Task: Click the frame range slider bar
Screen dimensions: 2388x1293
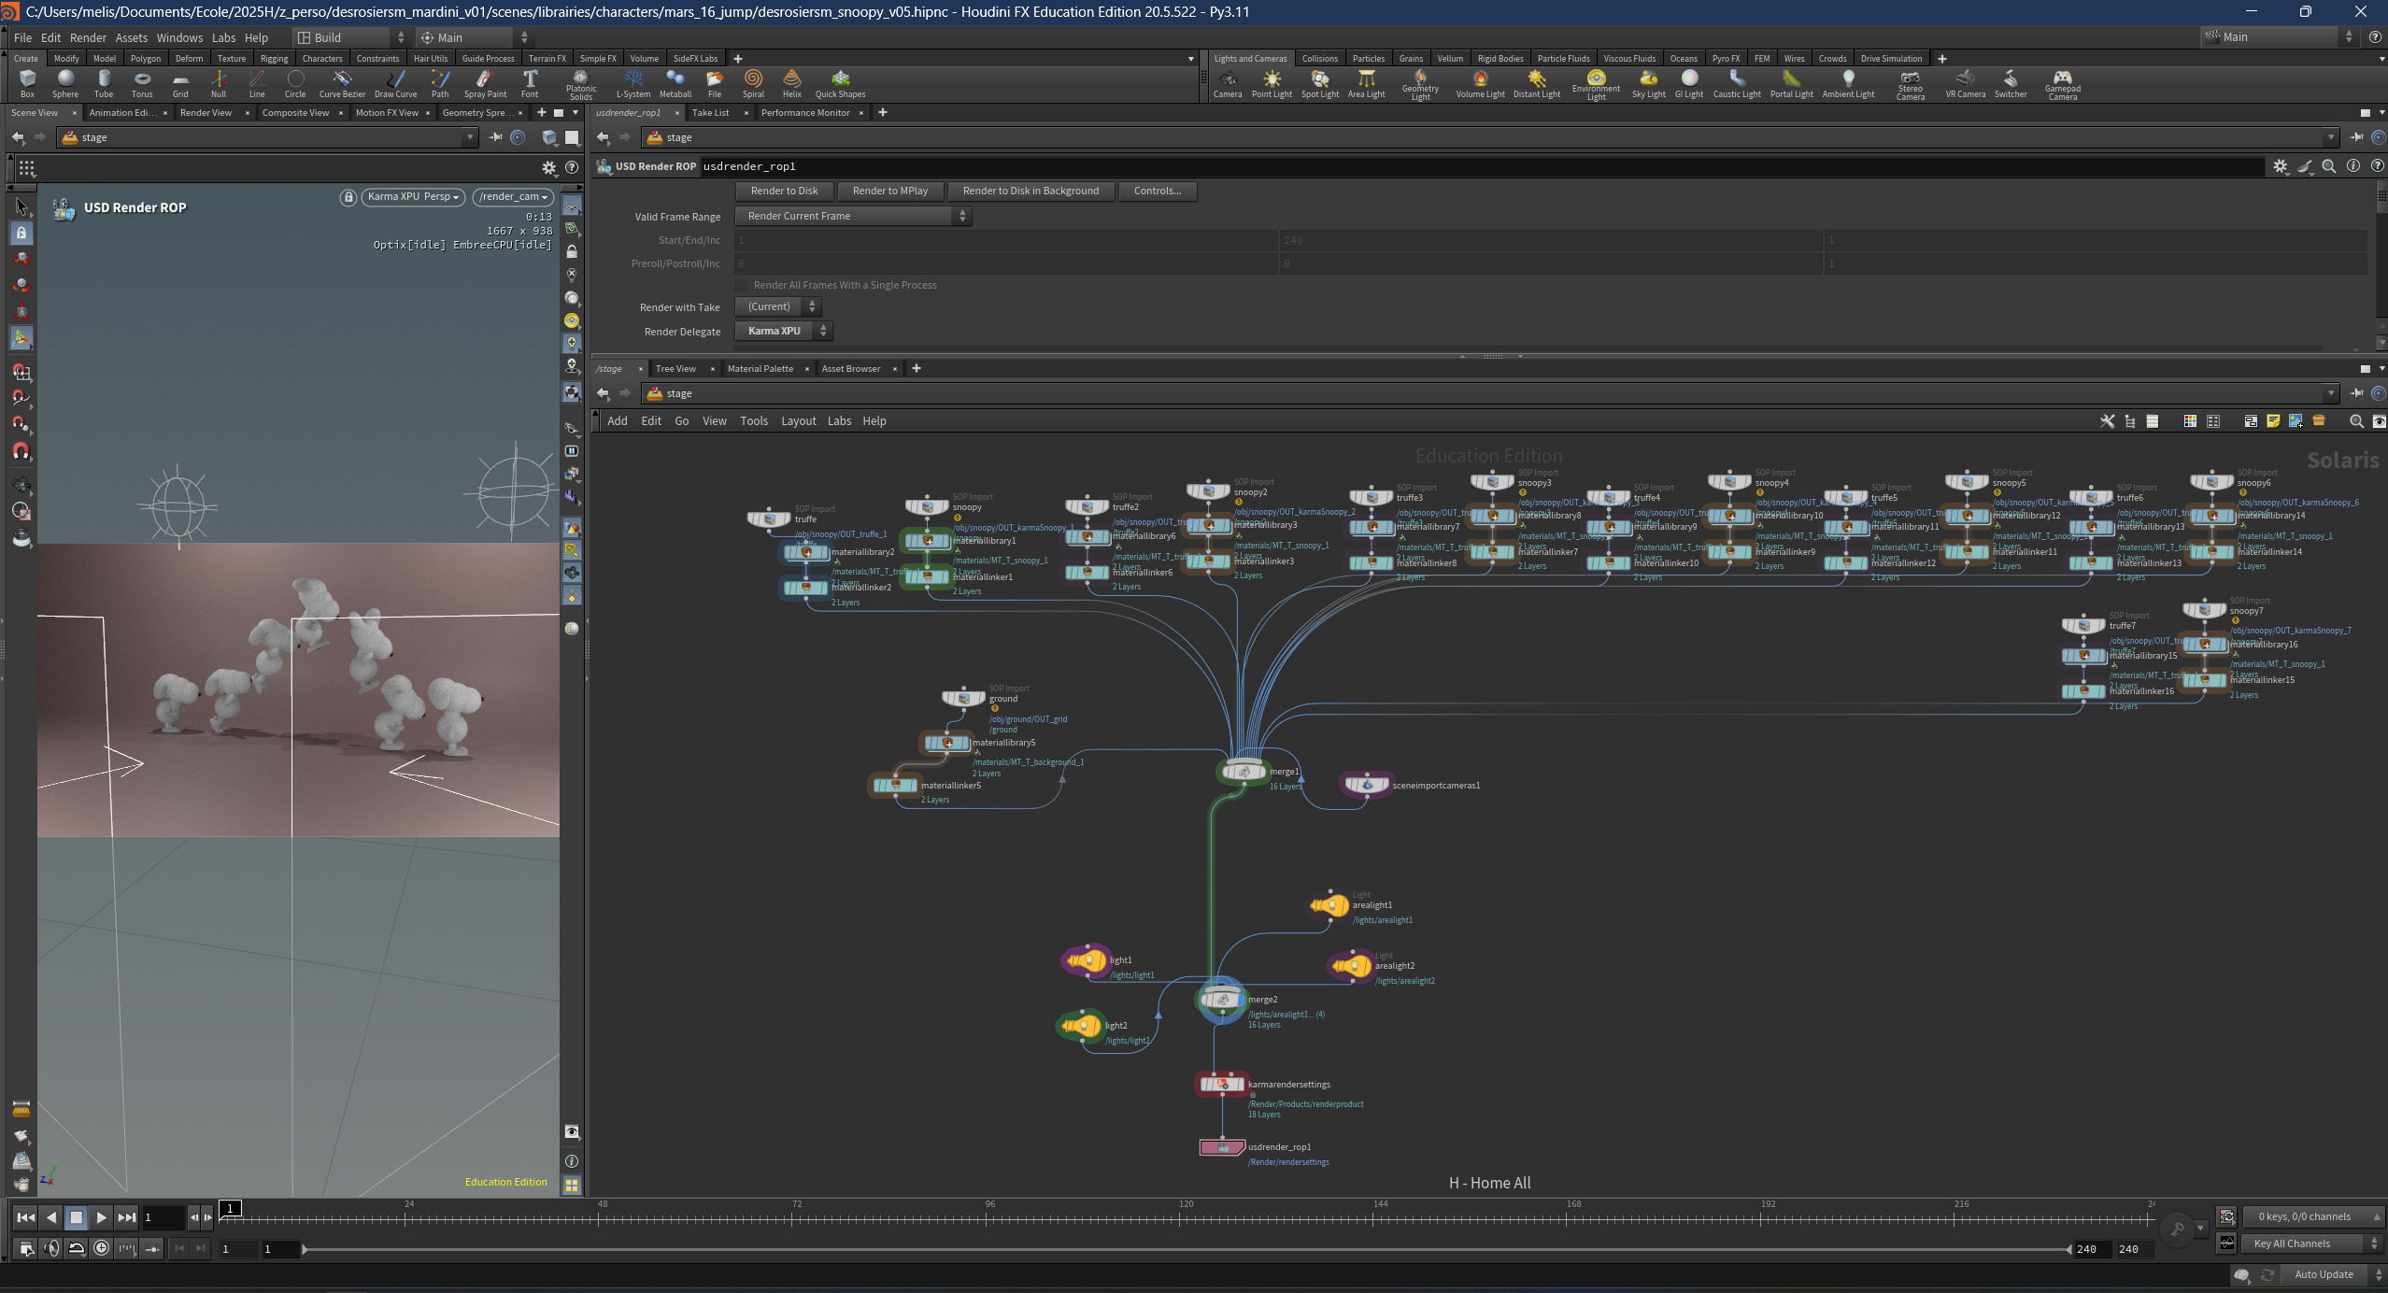Action: point(1187,1249)
